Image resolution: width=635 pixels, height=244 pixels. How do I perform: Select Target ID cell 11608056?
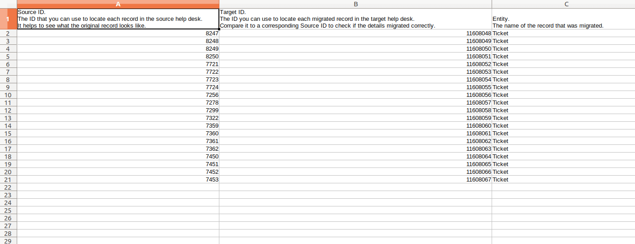(x=355, y=95)
